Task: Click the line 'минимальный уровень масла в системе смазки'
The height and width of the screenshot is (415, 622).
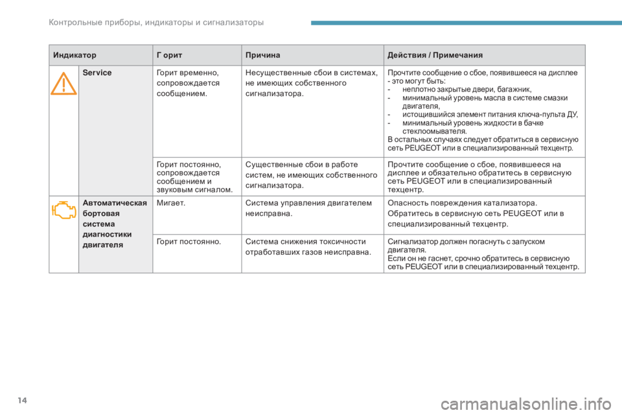Action: coord(485,98)
